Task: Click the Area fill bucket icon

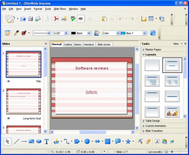Action: pos(97,33)
